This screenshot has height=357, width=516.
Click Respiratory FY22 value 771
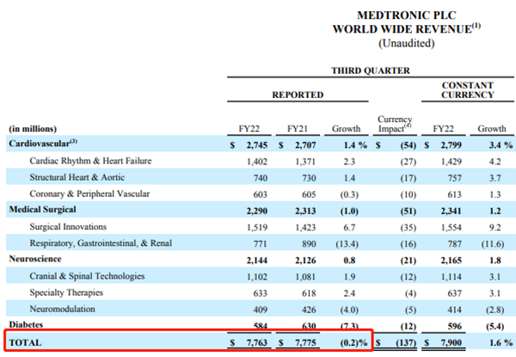[260, 243]
